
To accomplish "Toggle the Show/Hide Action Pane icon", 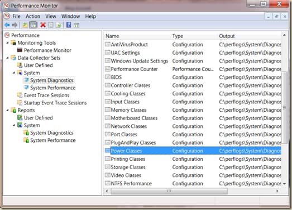I will 76,25.
